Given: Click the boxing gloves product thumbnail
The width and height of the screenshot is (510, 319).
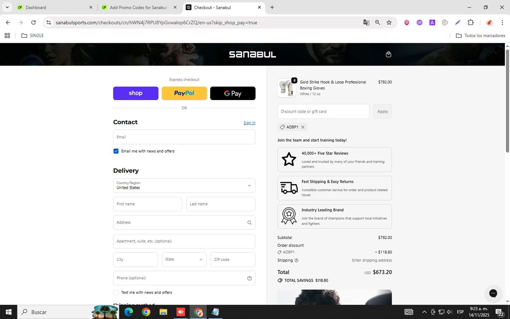Looking at the screenshot, I should pyautogui.click(x=287, y=88).
